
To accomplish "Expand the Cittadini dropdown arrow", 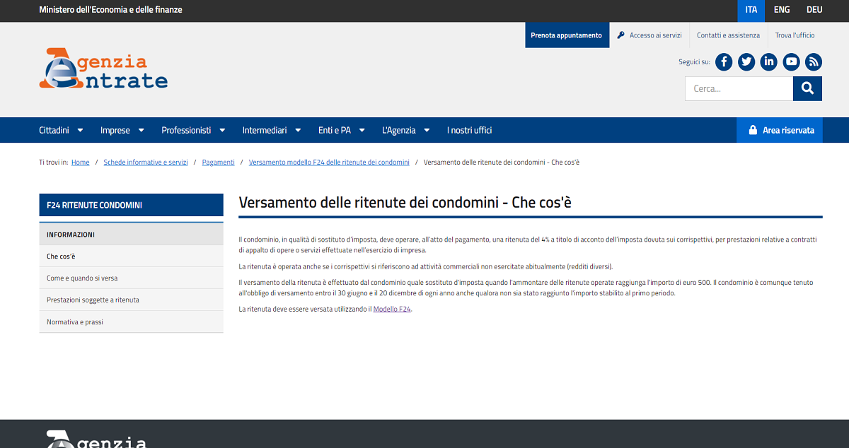I will [x=80, y=130].
